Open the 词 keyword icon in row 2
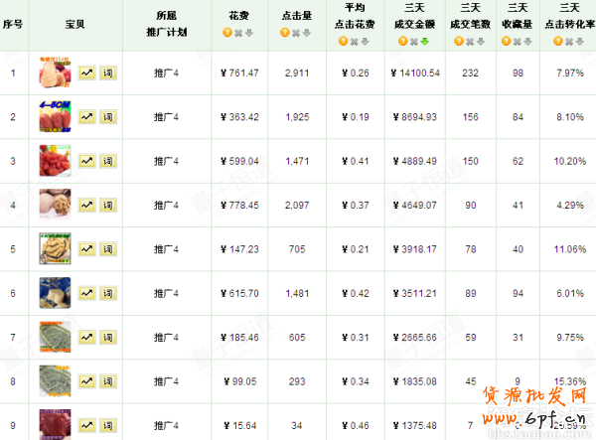Screen dimensions: 596x440 [108, 117]
